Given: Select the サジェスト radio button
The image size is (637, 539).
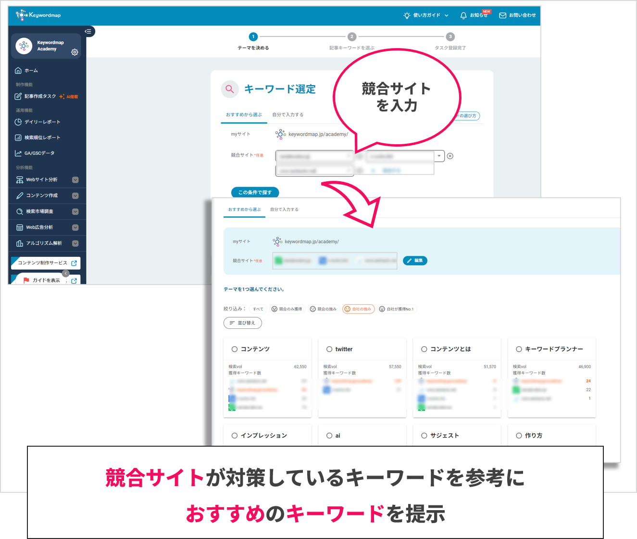Looking at the screenshot, I should (x=424, y=436).
